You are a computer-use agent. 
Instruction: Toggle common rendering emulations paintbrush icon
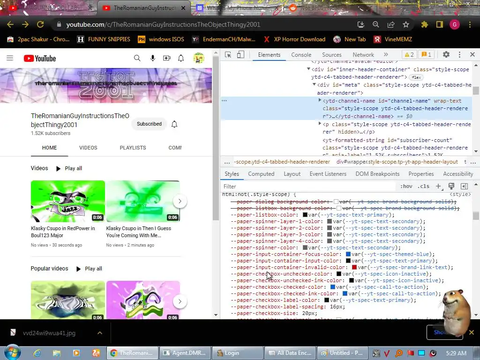(451, 187)
